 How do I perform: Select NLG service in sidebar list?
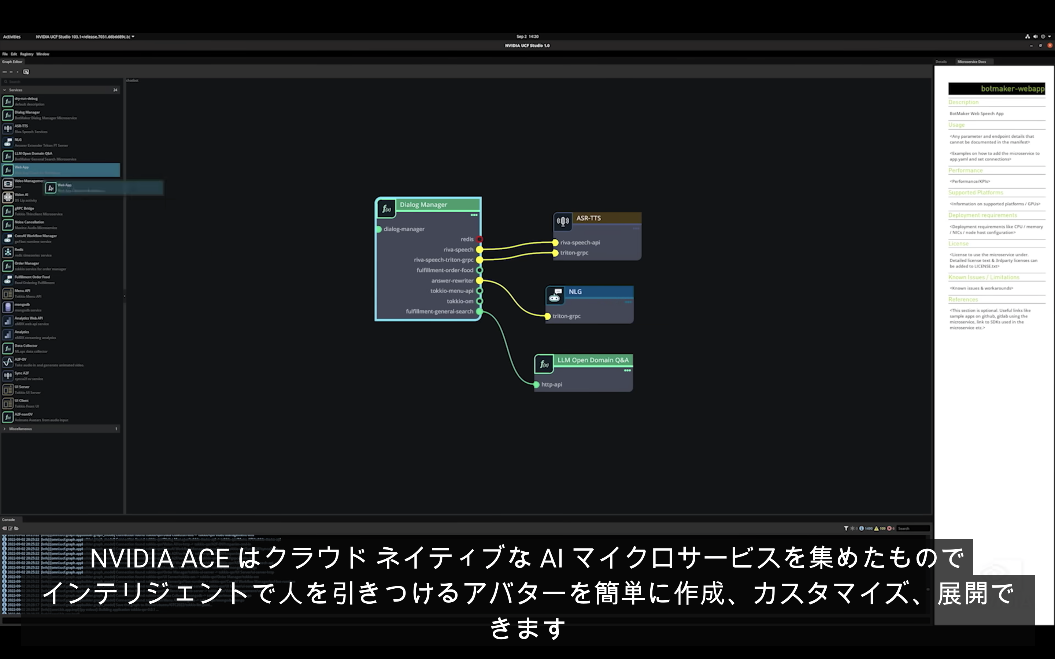click(x=61, y=142)
